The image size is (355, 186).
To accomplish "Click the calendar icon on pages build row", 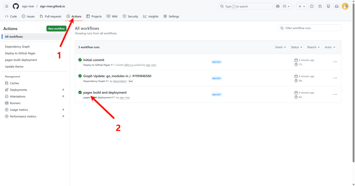I will pos(296,93).
